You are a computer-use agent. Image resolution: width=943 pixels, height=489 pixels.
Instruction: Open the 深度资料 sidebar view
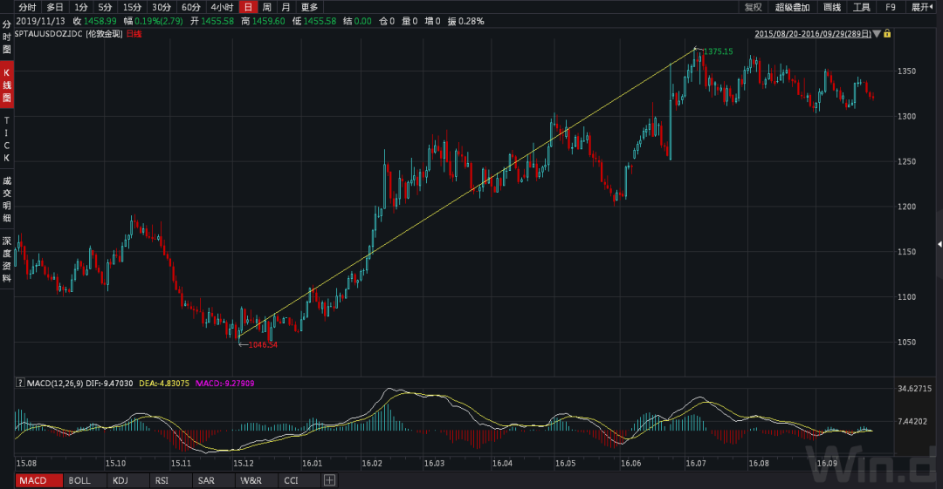7,259
